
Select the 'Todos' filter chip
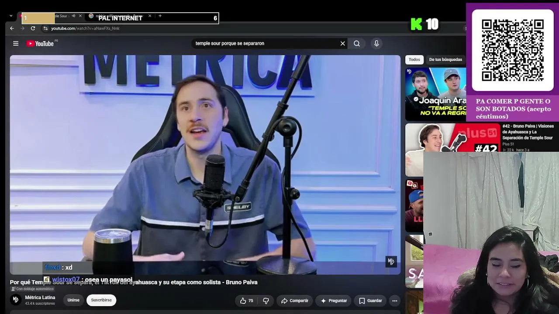point(414,60)
